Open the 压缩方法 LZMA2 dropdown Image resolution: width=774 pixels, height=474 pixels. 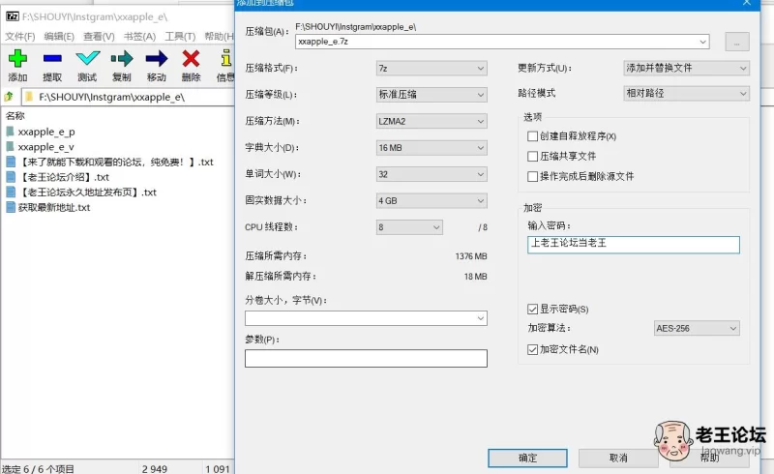click(x=432, y=121)
